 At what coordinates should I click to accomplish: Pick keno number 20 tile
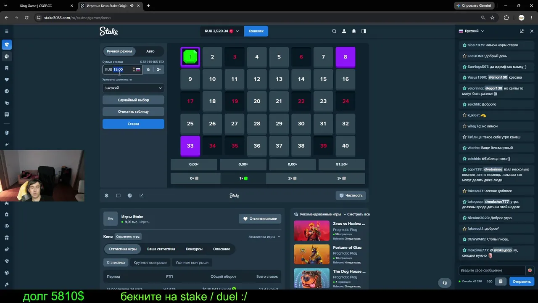point(257,101)
